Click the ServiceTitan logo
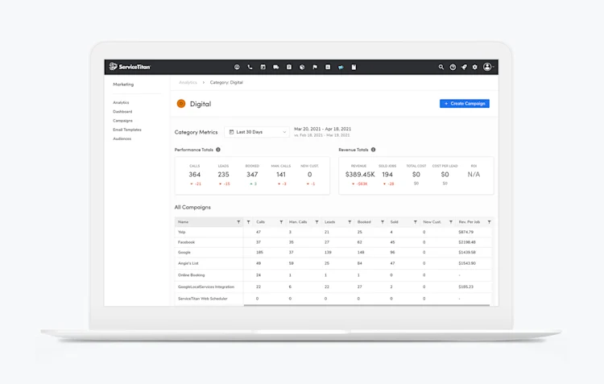 tap(130, 67)
